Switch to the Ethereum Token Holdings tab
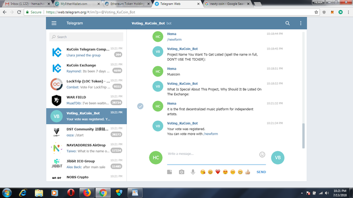Screen dimensions: 353x198 coord(128,4)
